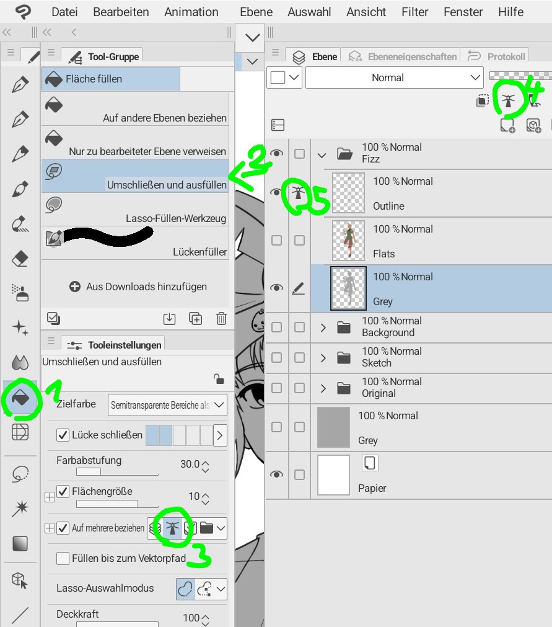Screen dimensions: 552x627
Task: Select the Gradient tool
Action: pos(20,543)
